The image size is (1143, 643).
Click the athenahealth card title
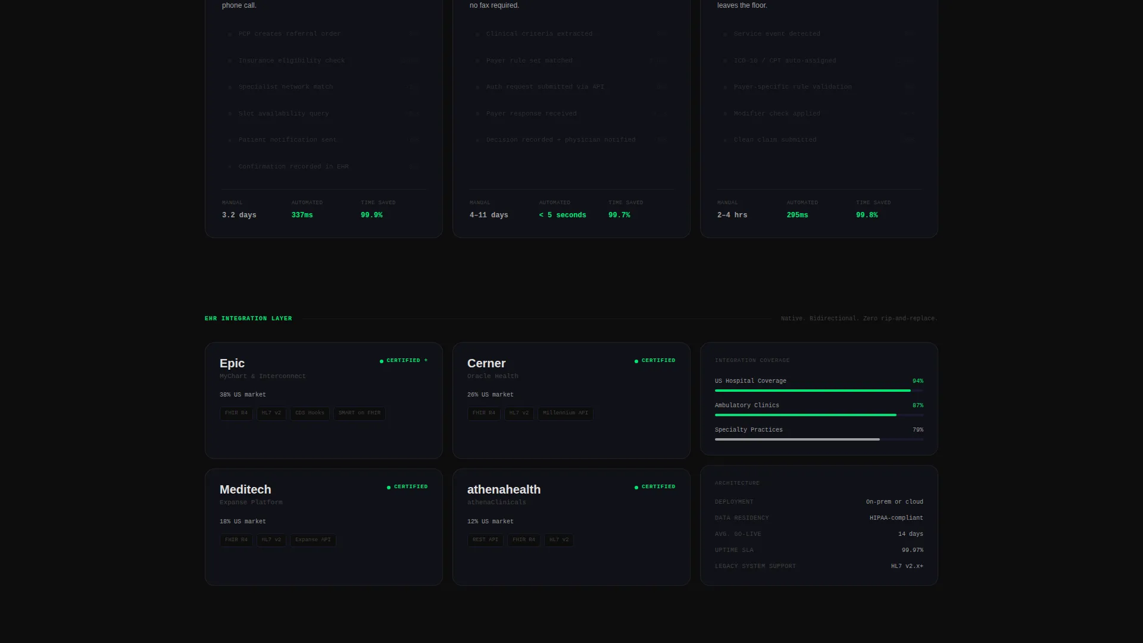tap(504, 489)
